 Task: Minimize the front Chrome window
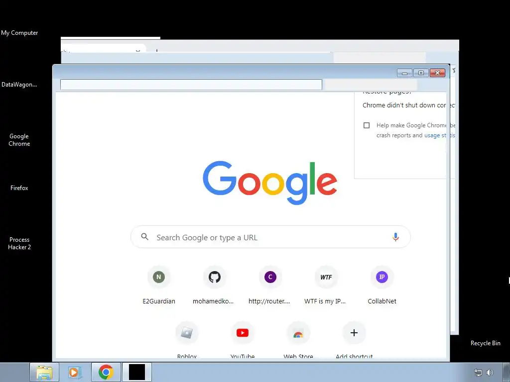point(404,73)
